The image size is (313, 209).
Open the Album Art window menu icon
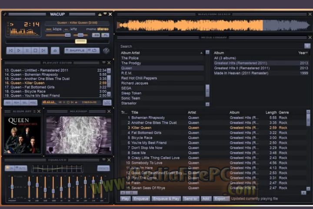[x=34, y=111]
